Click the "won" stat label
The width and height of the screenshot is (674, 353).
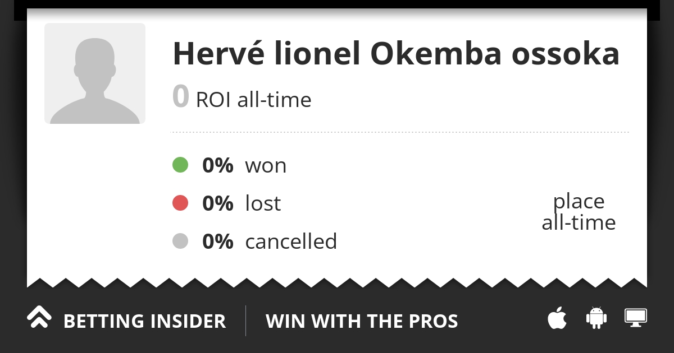point(266,166)
